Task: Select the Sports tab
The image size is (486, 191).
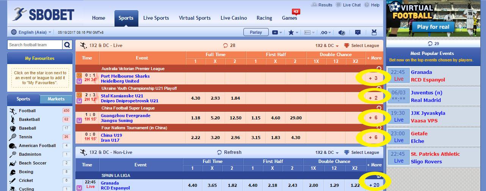Action: (126, 18)
